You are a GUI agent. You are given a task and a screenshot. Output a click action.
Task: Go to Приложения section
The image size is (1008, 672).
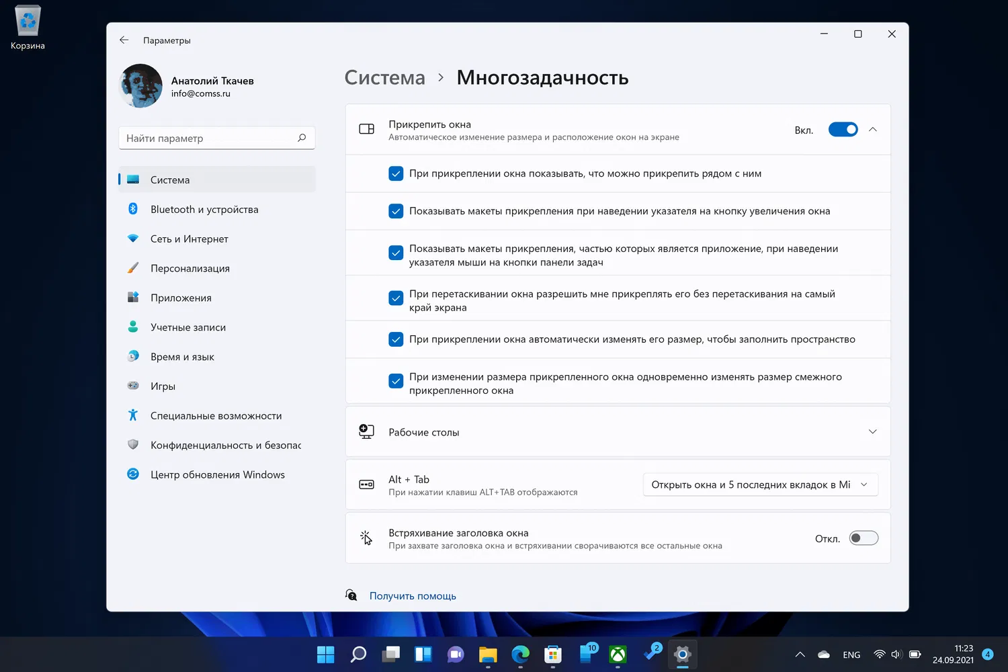217,298
